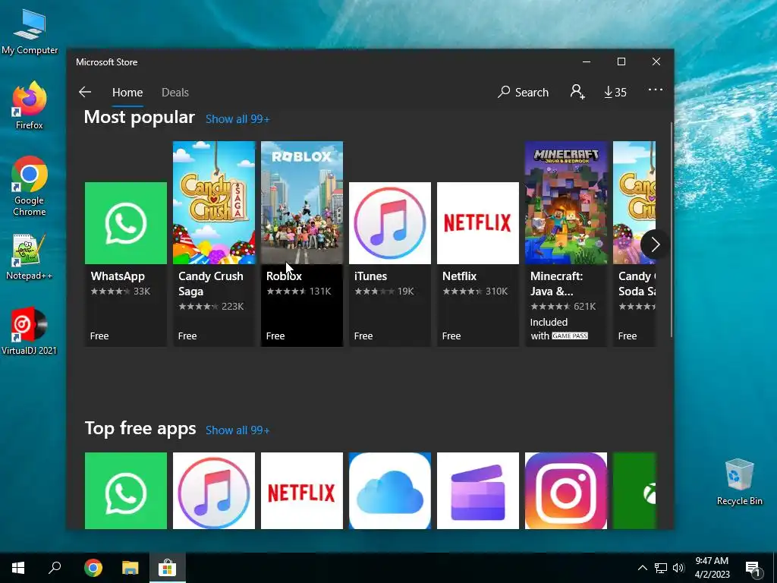Click WhatsApp's Free price label

pyautogui.click(x=99, y=336)
